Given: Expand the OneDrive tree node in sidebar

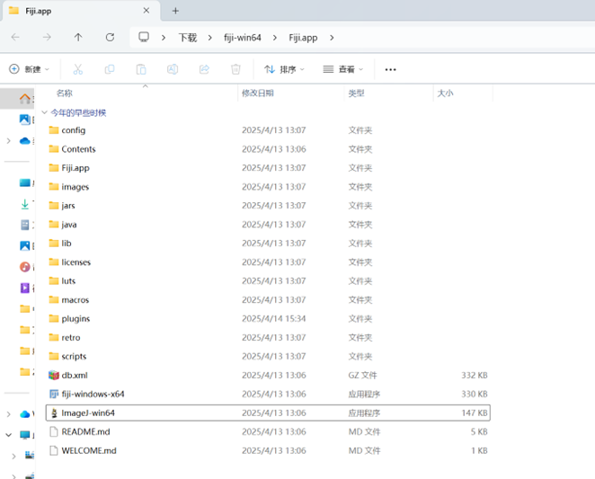Looking at the screenshot, I should [8, 141].
